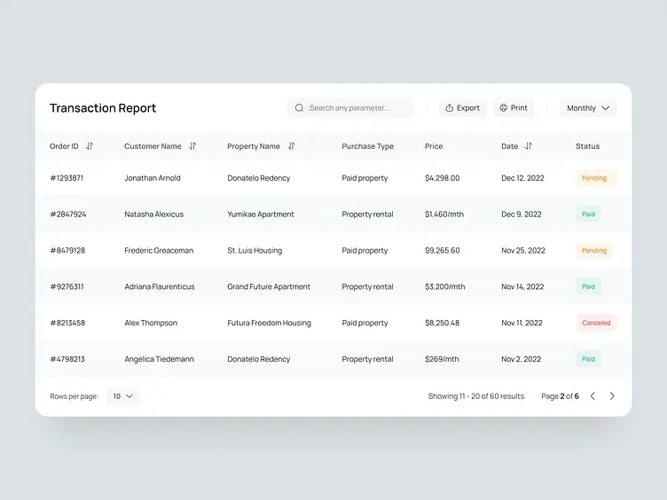Click the $269/mth price cell
Image resolution: width=667 pixels, height=500 pixels.
click(x=442, y=359)
